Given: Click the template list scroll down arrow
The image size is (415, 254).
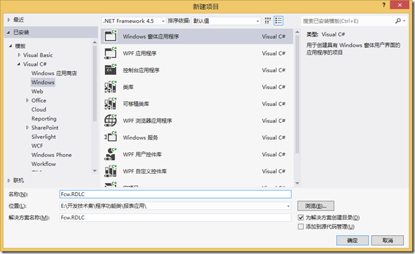Looking at the screenshot, I should [x=297, y=183].
